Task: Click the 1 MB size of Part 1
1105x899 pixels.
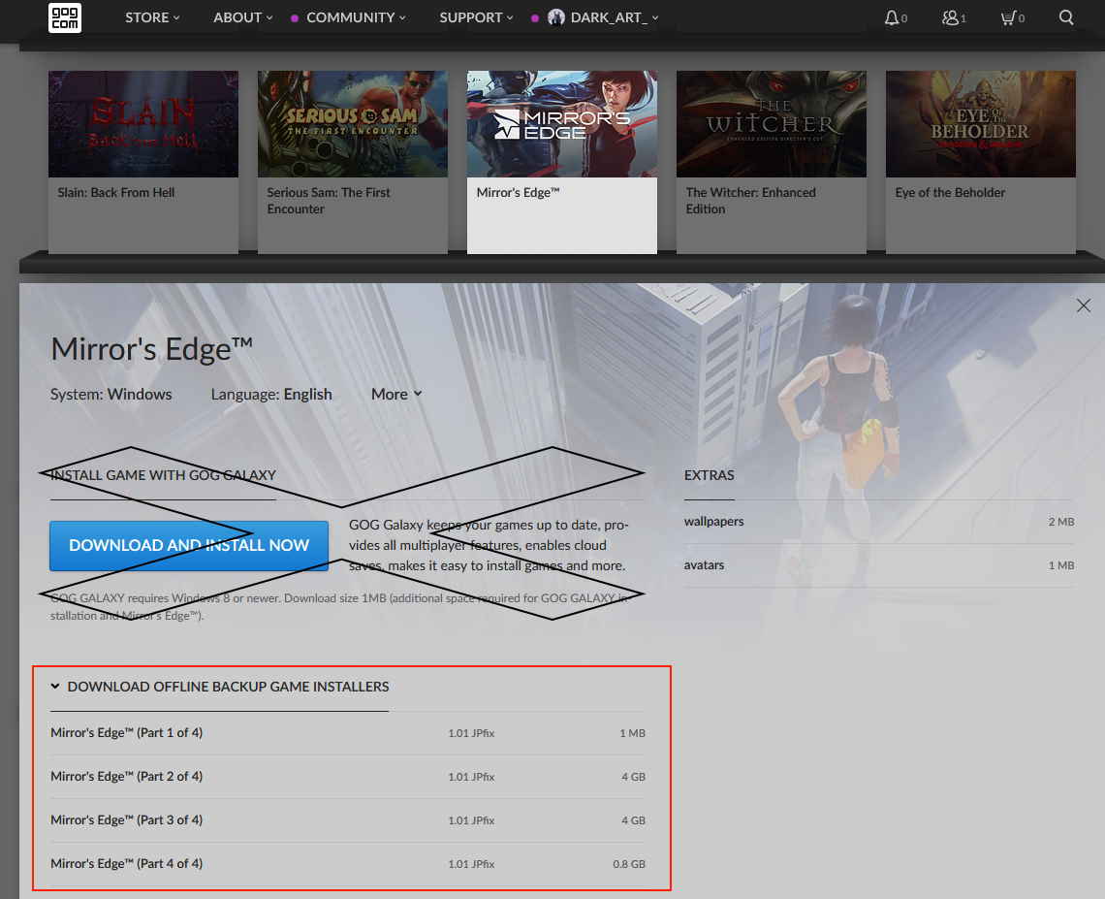Action: coord(632,733)
